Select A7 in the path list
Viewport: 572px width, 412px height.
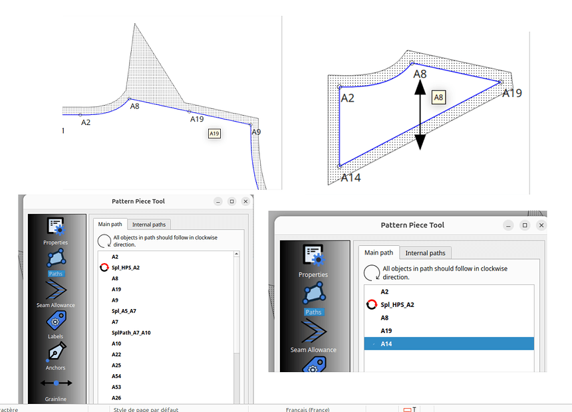click(x=115, y=322)
